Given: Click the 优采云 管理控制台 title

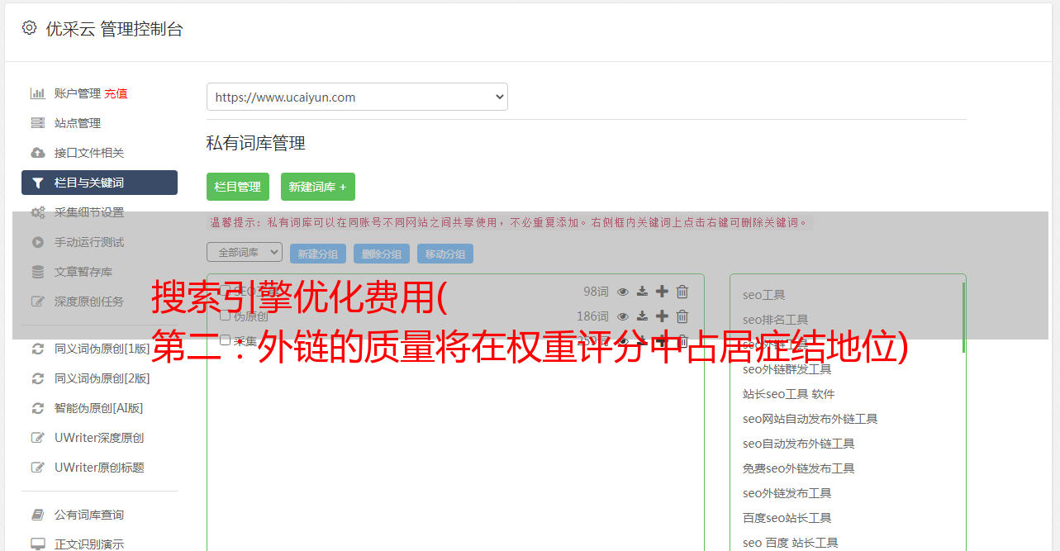Looking at the screenshot, I should point(114,29).
